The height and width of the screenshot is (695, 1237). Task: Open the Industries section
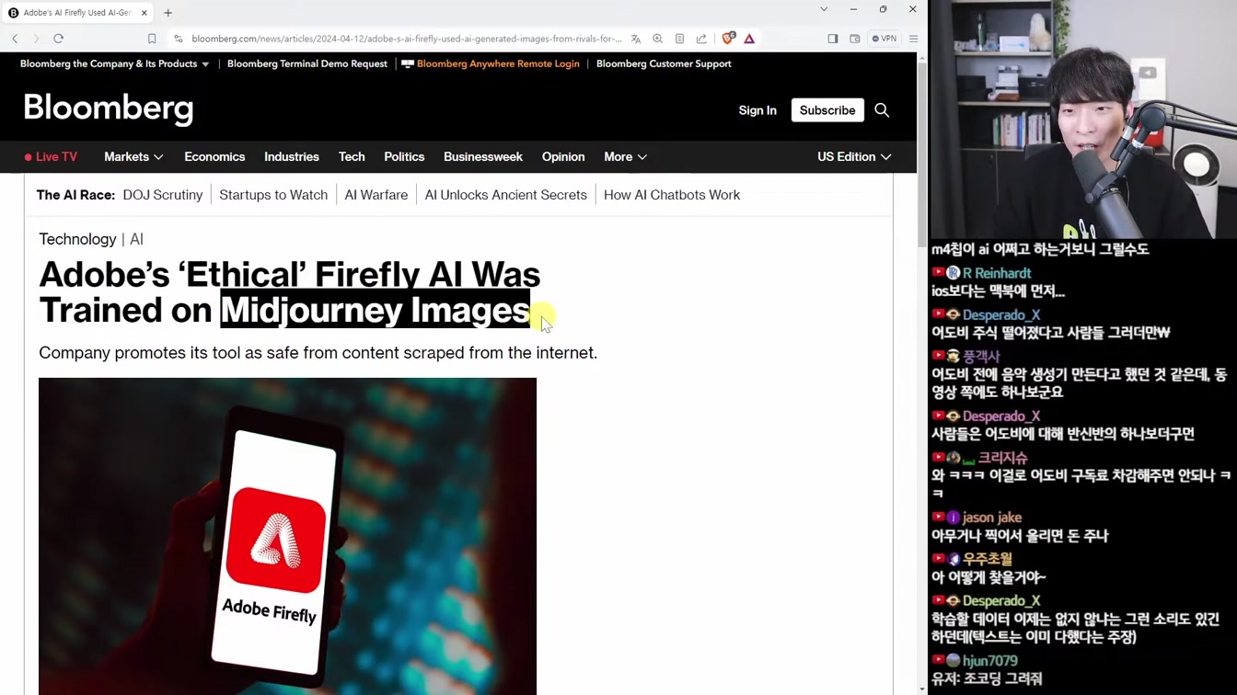click(292, 157)
